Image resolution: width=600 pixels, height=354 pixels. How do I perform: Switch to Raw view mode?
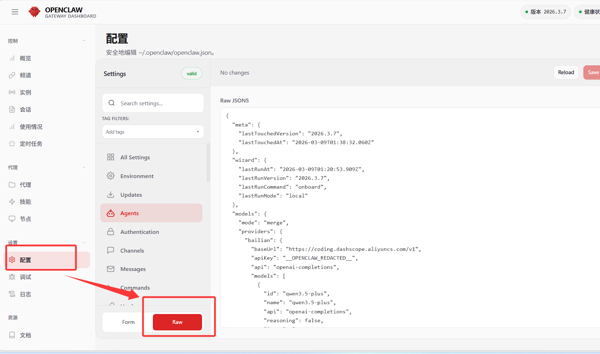pyautogui.click(x=177, y=322)
